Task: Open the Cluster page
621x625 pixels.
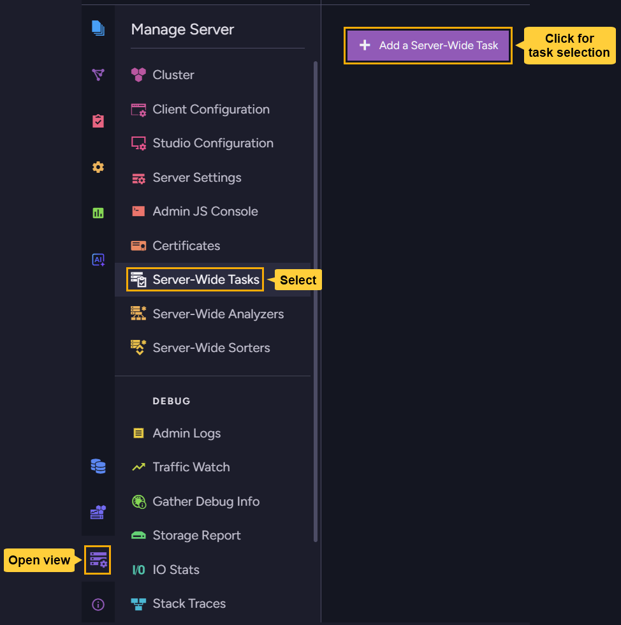Action: point(172,75)
